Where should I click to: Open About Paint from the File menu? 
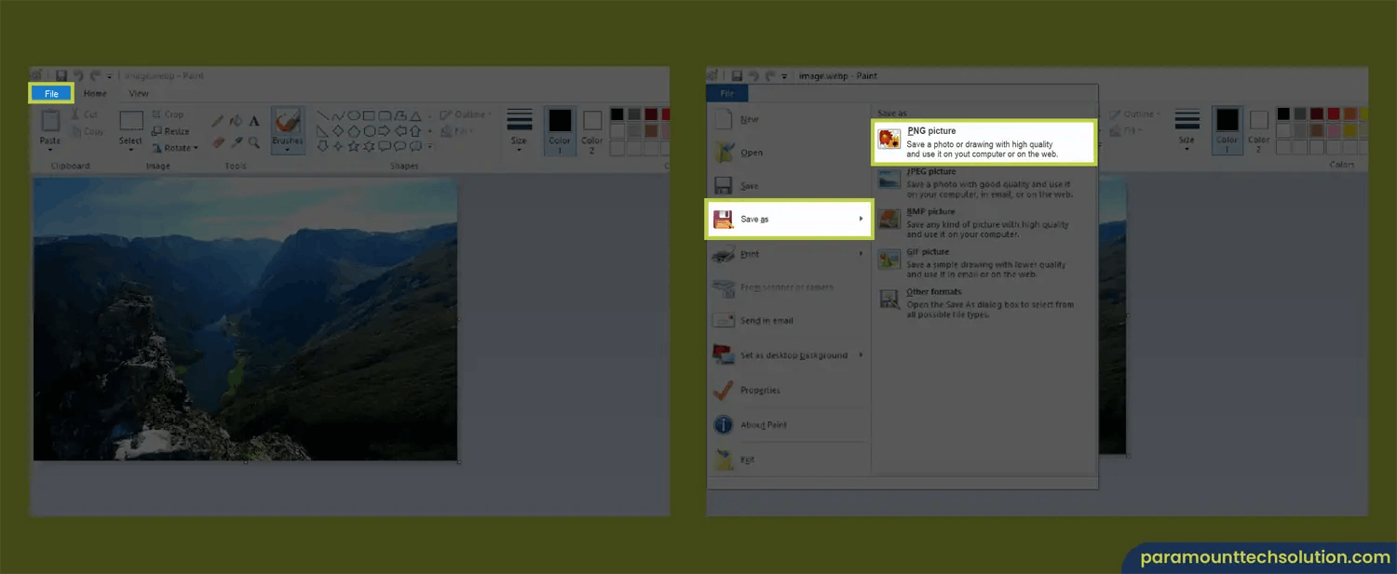tap(789, 425)
